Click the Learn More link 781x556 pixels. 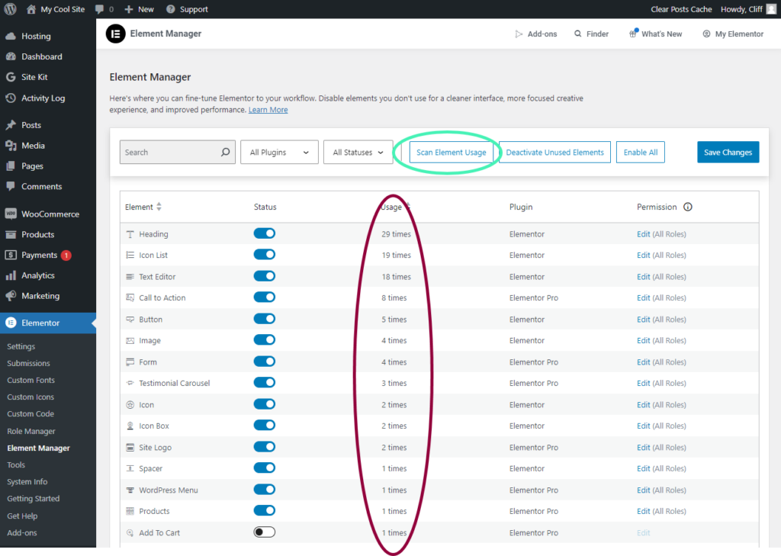tap(268, 109)
